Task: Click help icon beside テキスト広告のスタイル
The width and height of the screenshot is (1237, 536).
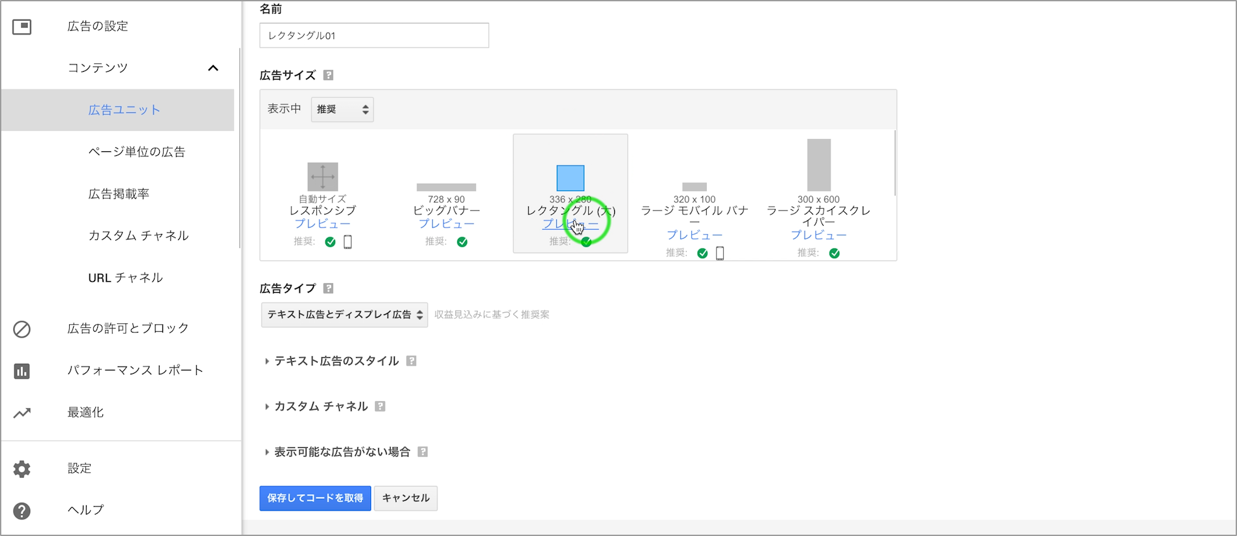Action: point(411,361)
